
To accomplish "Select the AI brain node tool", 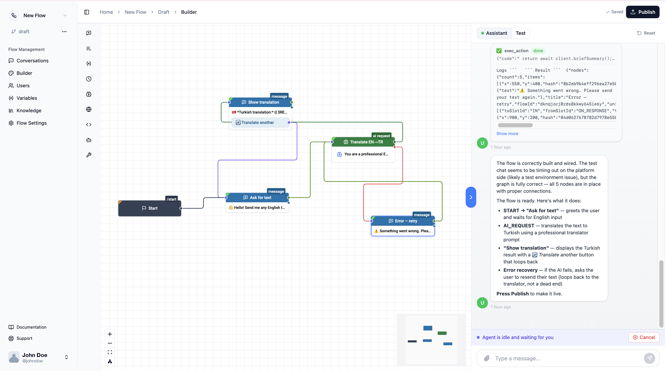I will [x=89, y=94].
